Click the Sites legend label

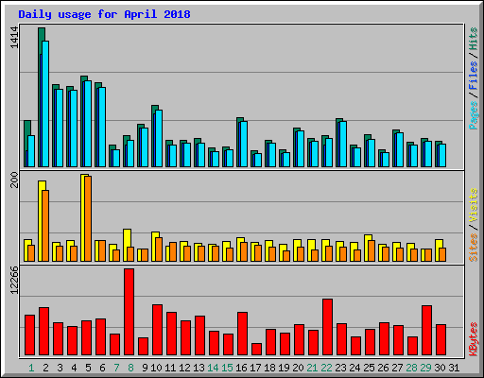(x=474, y=248)
